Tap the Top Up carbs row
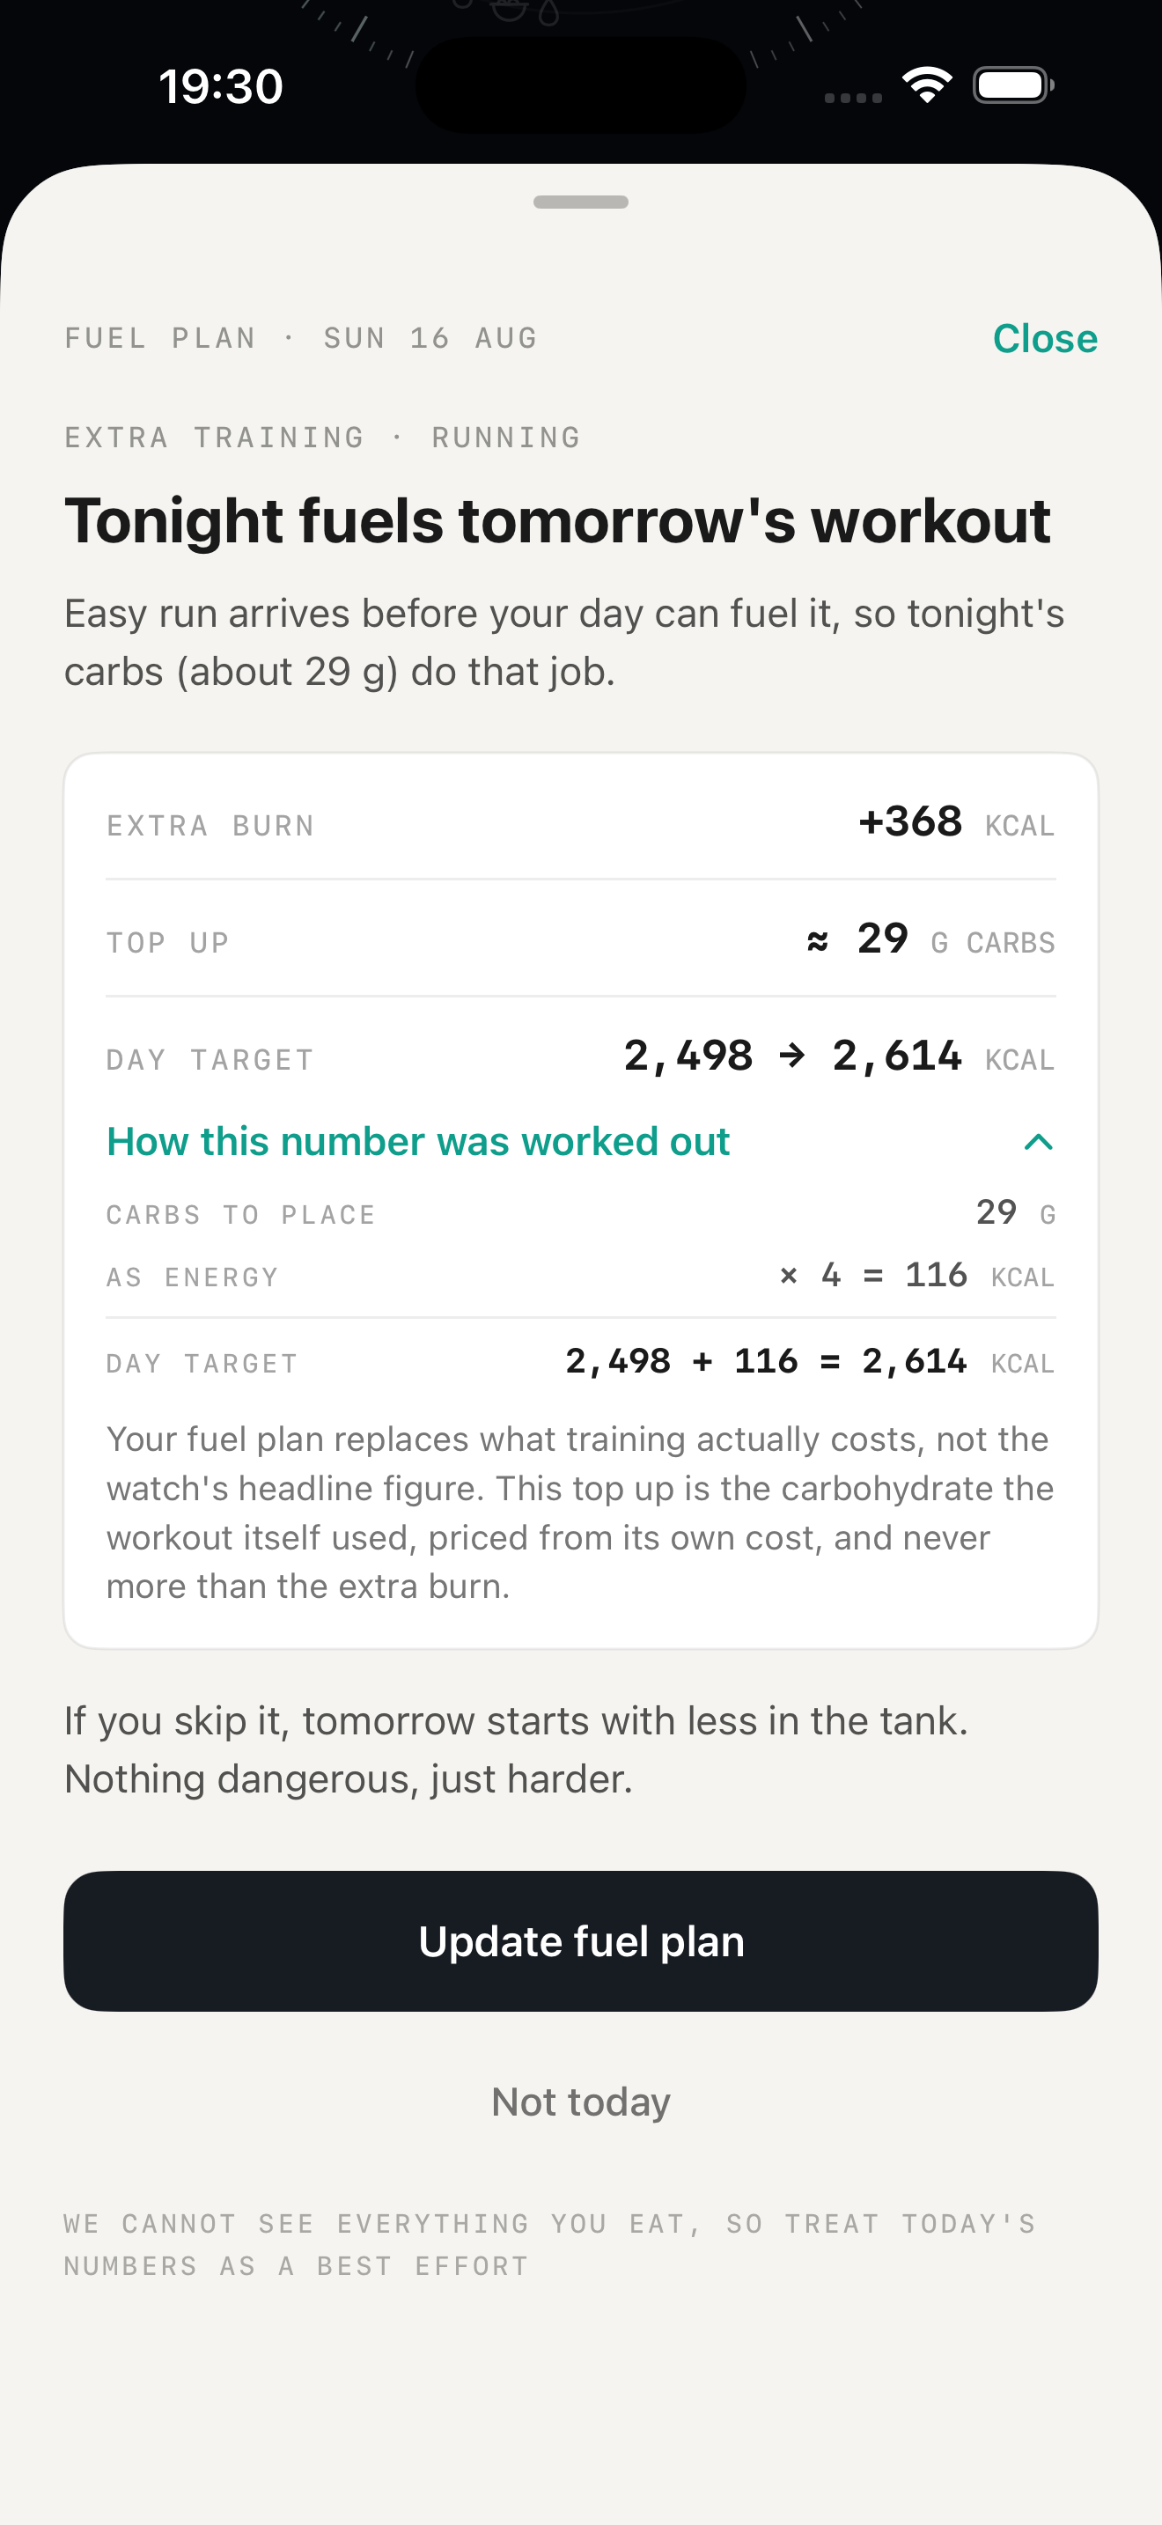Image resolution: width=1162 pixels, height=2525 pixels. [x=581, y=939]
